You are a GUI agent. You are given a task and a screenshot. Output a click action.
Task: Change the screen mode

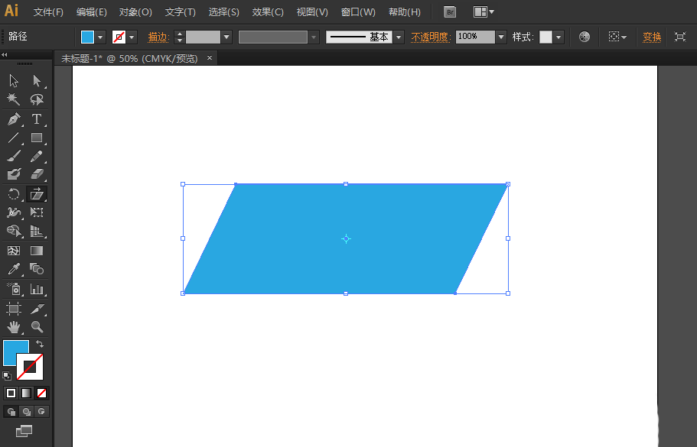pos(24,431)
